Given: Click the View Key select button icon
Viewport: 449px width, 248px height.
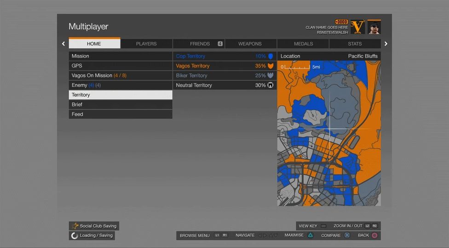Looking at the screenshot, I should [323, 226].
